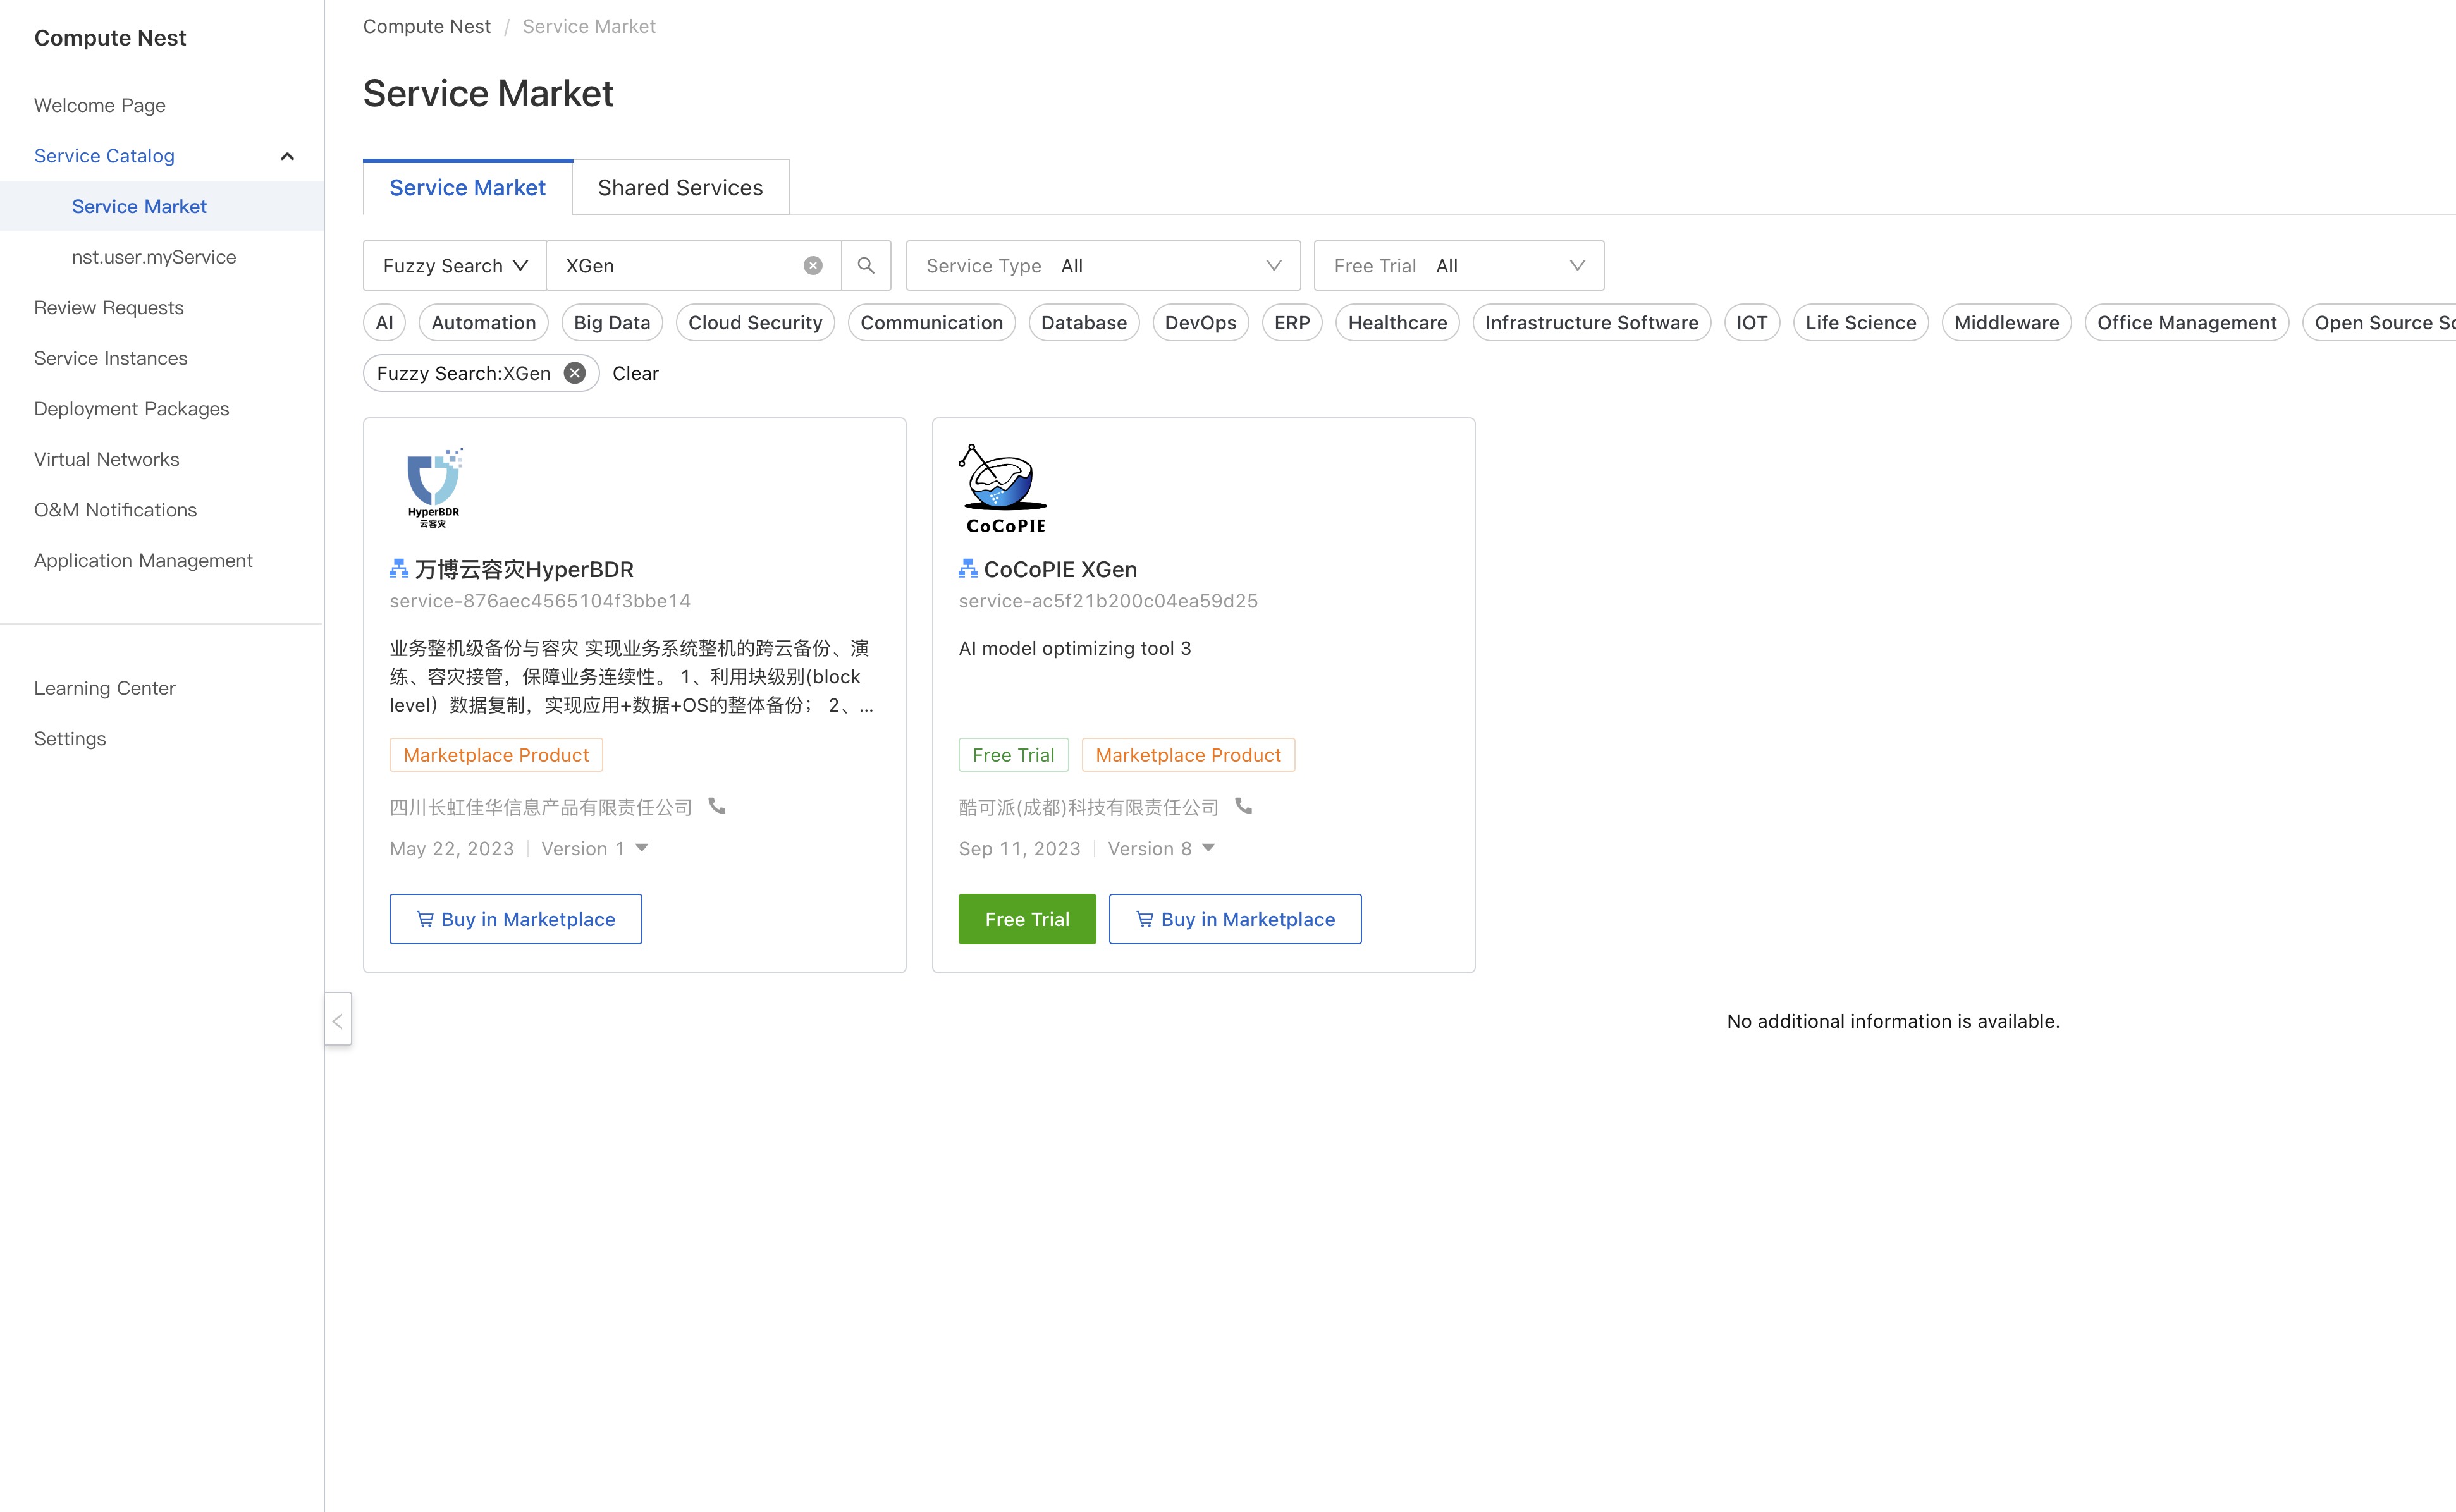Open nst.user.myService sidebar item
The width and height of the screenshot is (2456, 1512).
point(154,257)
